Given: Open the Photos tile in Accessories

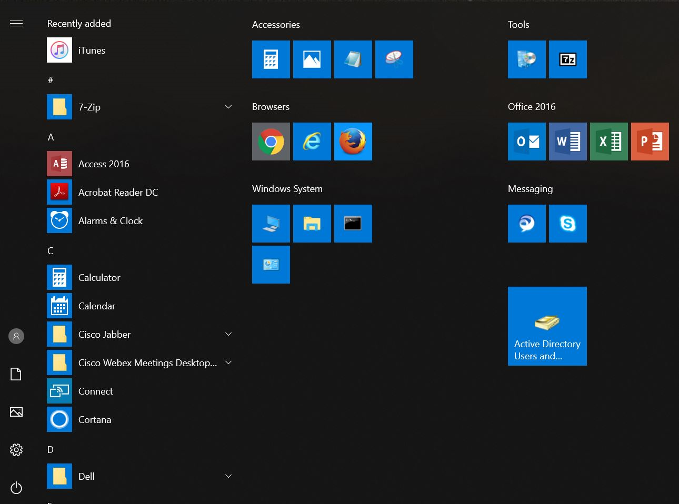Looking at the screenshot, I should pos(312,59).
